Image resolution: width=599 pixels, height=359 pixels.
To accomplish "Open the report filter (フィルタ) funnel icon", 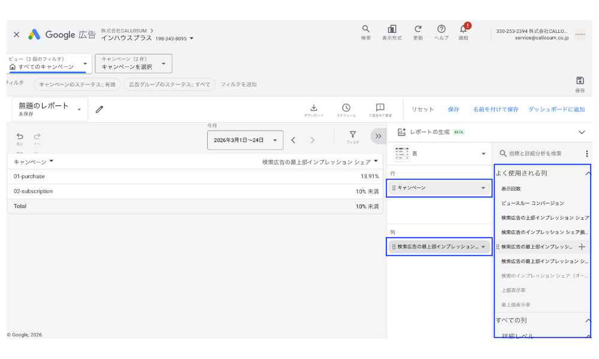I will pyautogui.click(x=353, y=136).
